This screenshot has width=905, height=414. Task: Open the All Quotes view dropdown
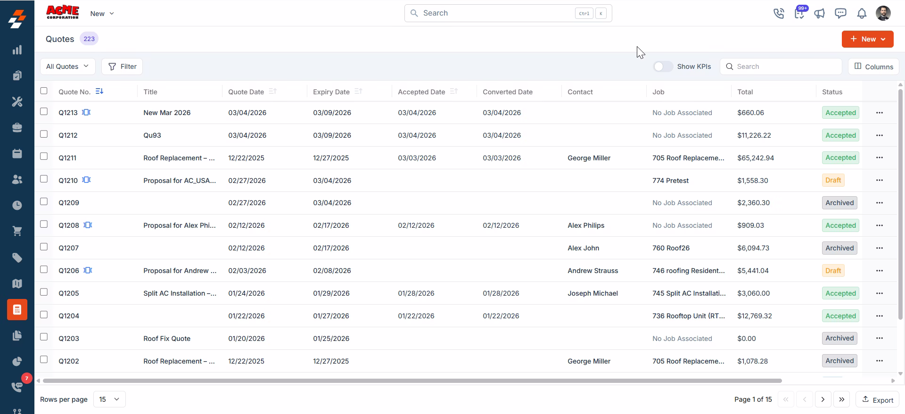(67, 66)
